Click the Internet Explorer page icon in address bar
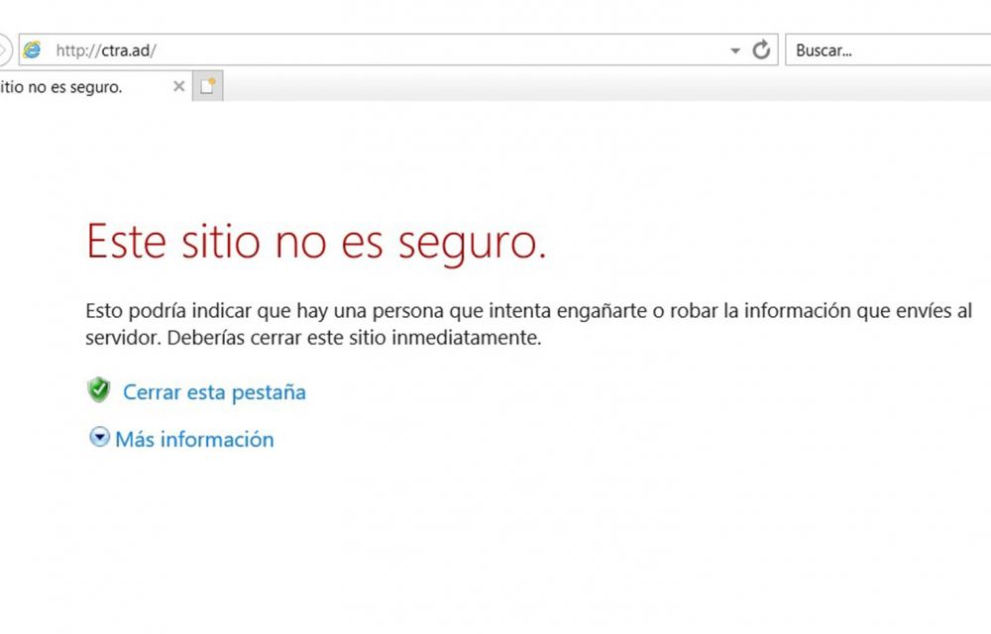991x634 pixels. click(33, 51)
